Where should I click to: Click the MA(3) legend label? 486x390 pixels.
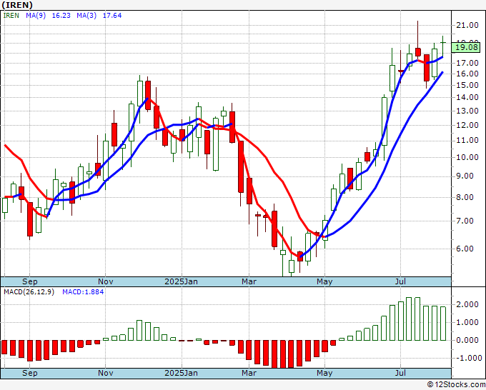(86, 16)
